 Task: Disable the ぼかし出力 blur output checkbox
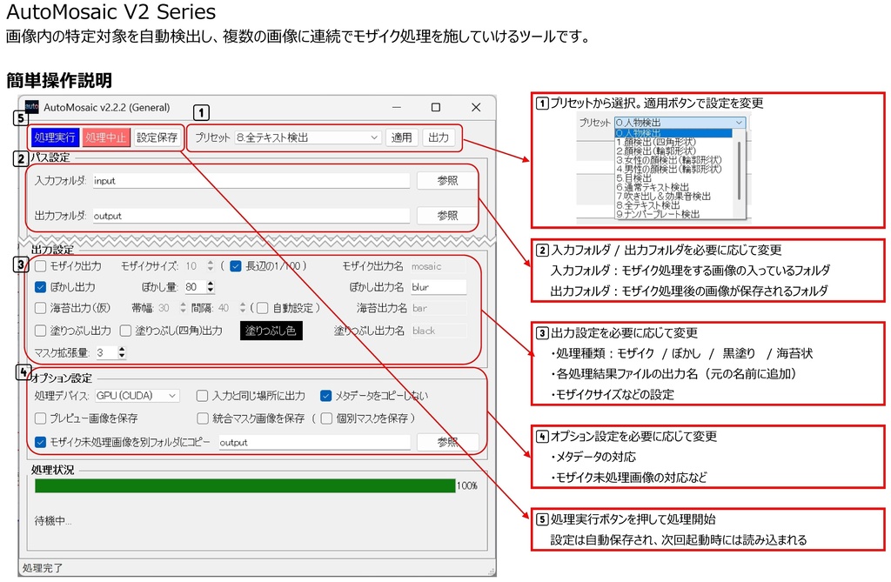42,286
